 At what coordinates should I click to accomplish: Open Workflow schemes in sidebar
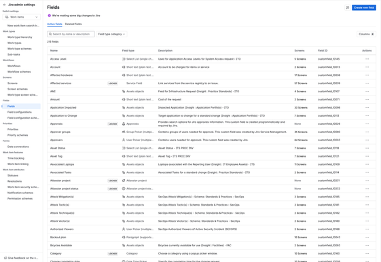click(19, 72)
